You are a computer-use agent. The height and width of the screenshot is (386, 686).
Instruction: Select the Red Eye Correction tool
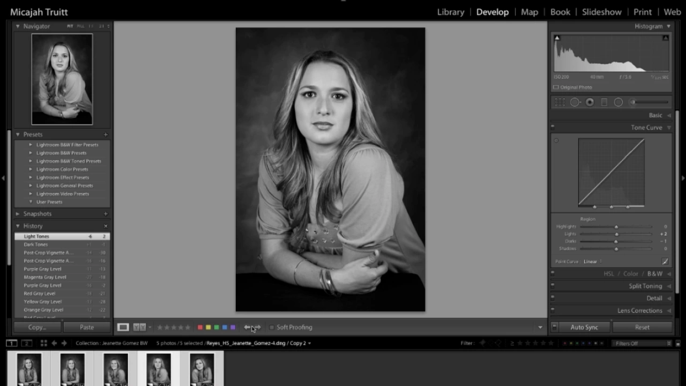(x=590, y=102)
